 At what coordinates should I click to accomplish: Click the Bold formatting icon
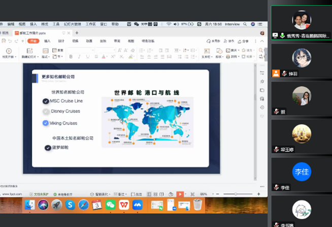(71, 57)
